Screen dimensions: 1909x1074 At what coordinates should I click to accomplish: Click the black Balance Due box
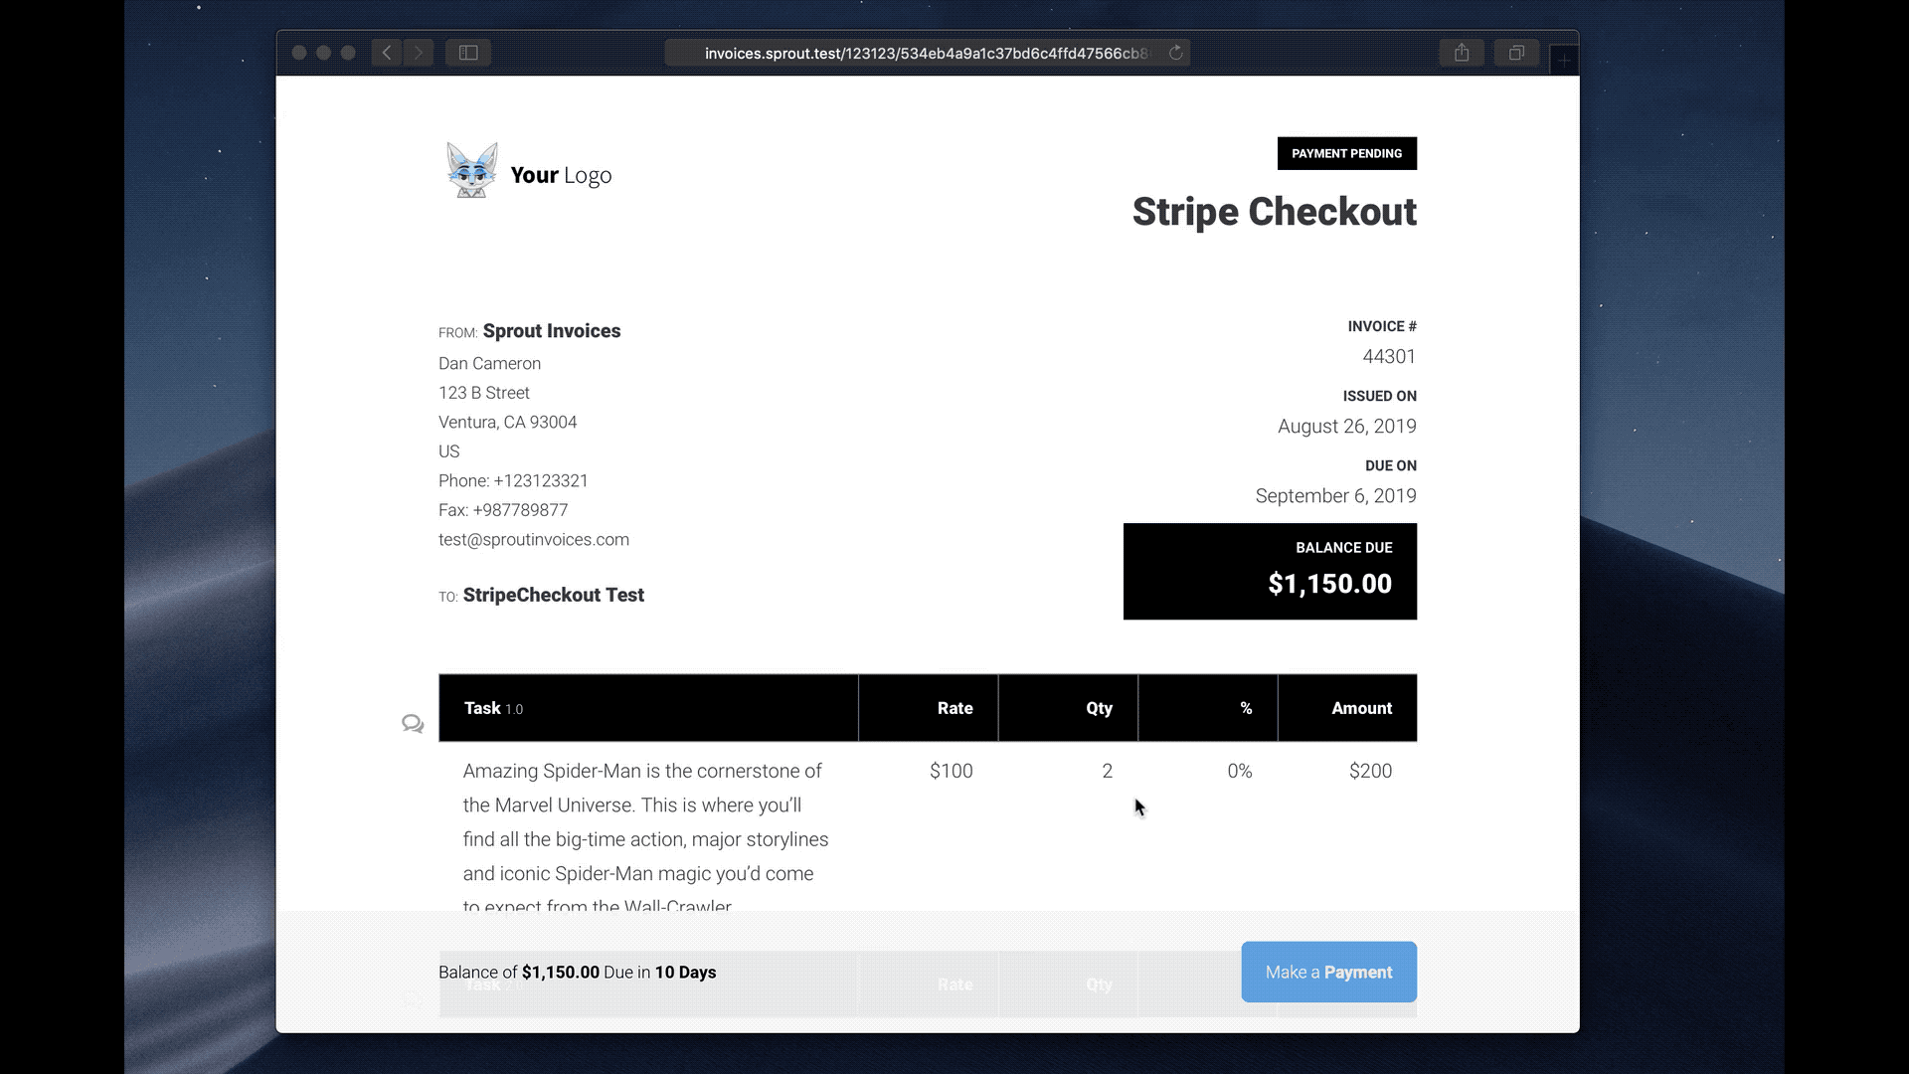tap(1270, 572)
